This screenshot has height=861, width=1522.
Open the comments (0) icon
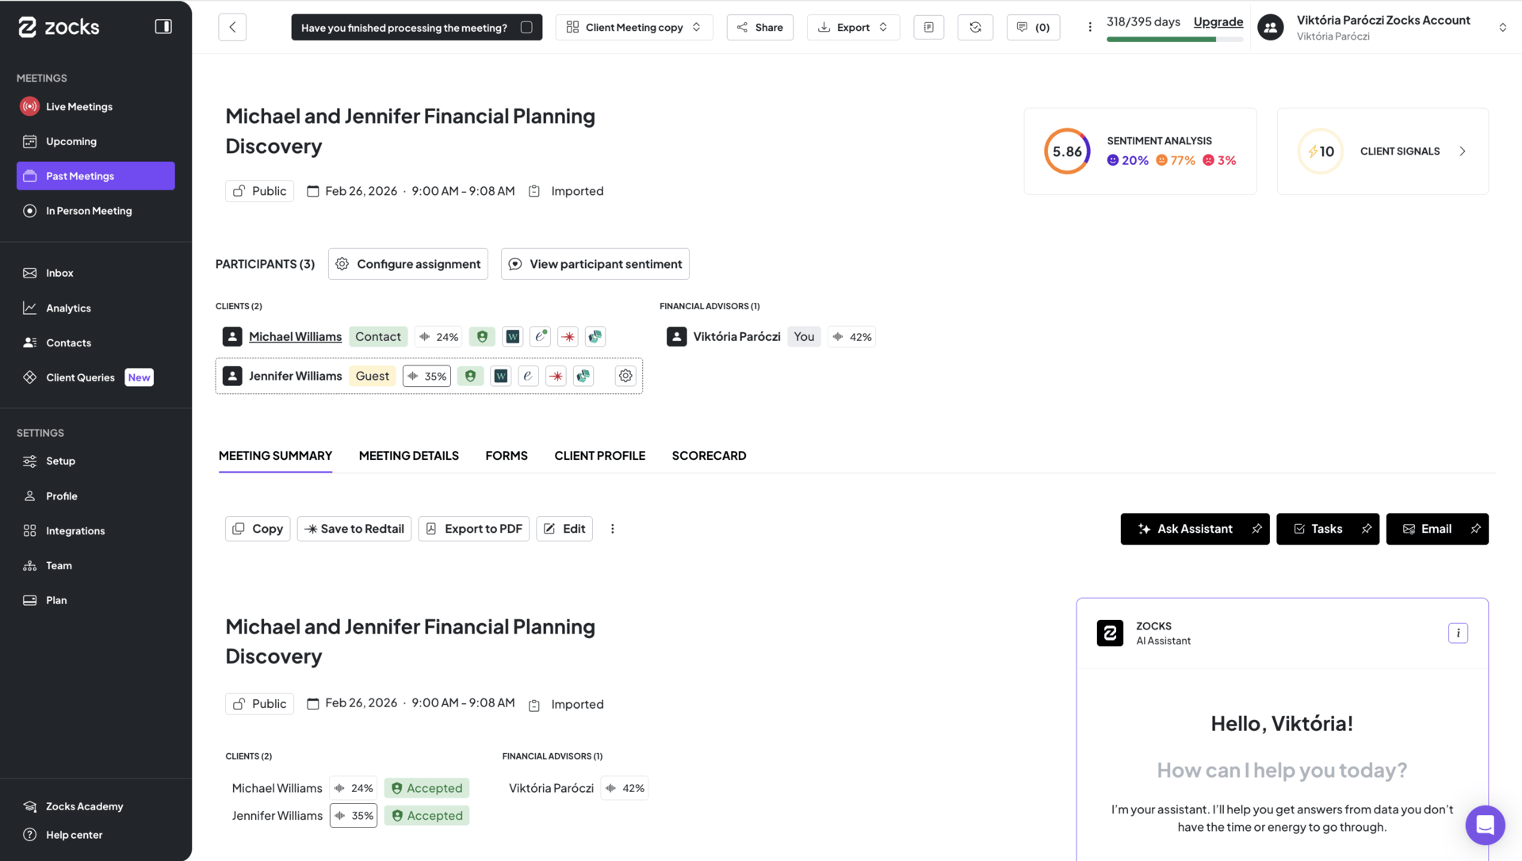click(x=1033, y=27)
